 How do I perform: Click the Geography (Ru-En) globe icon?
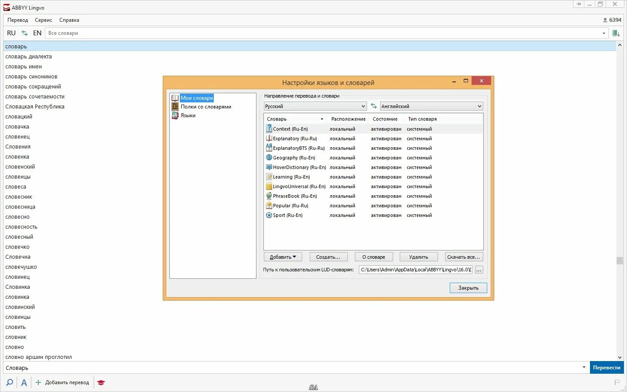click(x=269, y=157)
